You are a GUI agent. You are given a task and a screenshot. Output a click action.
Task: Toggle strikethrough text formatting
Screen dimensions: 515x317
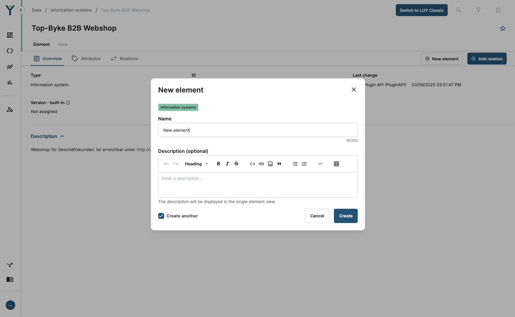(x=236, y=164)
